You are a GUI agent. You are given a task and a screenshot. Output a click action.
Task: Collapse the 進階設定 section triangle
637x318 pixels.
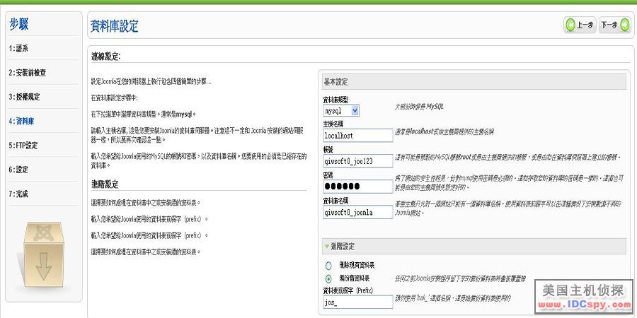[x=326, y=246]
